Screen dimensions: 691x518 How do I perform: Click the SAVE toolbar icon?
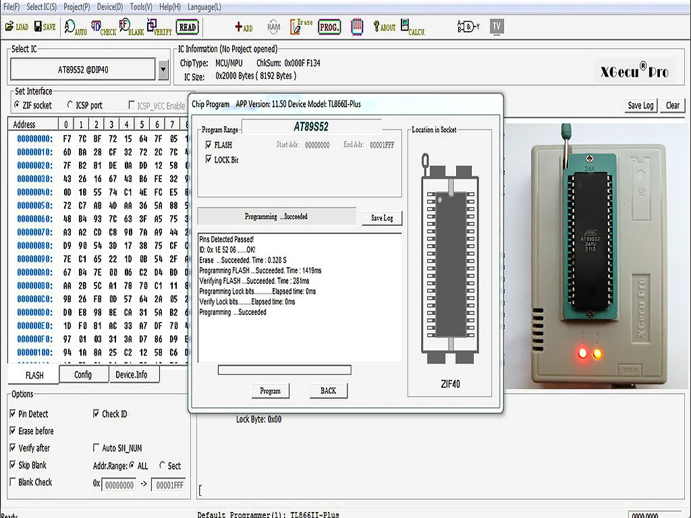[44, 27]
